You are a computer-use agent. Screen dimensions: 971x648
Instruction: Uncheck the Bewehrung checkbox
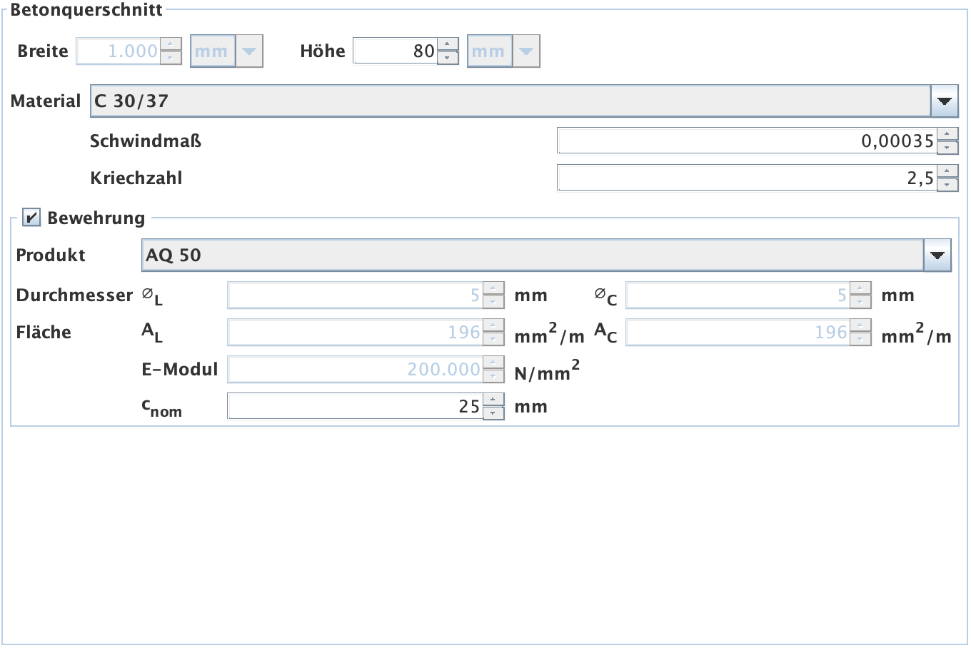pos(31,218)
